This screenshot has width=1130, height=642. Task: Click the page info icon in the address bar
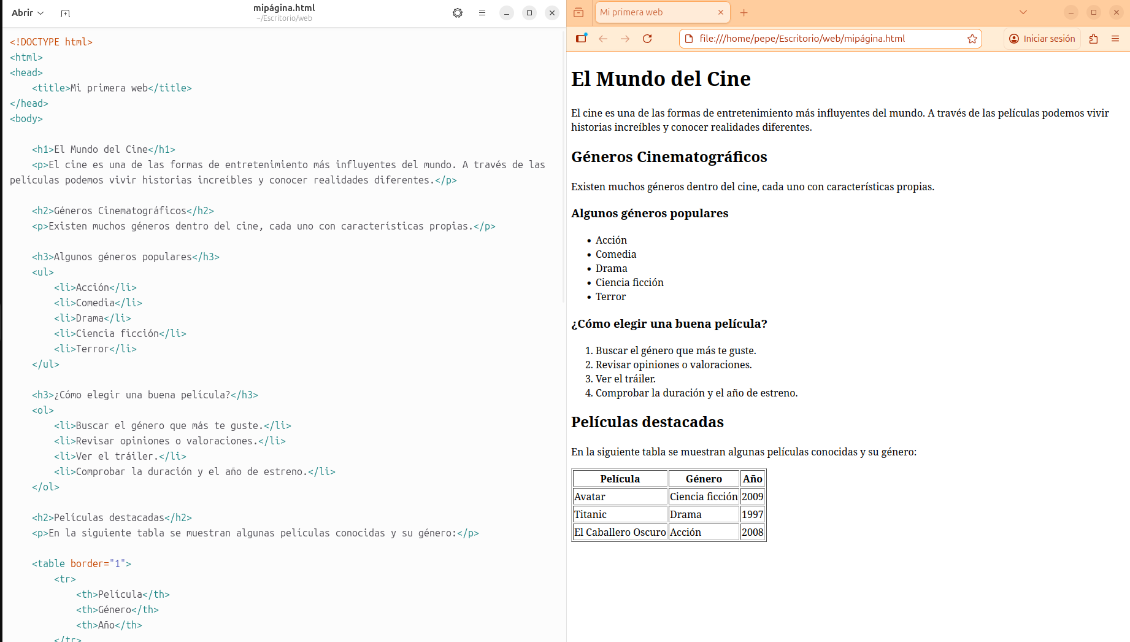click(x=689, y=39)
